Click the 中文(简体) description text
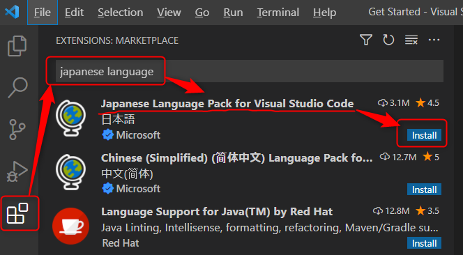This screenshot has width=463, height=255. tap(128, 173)
